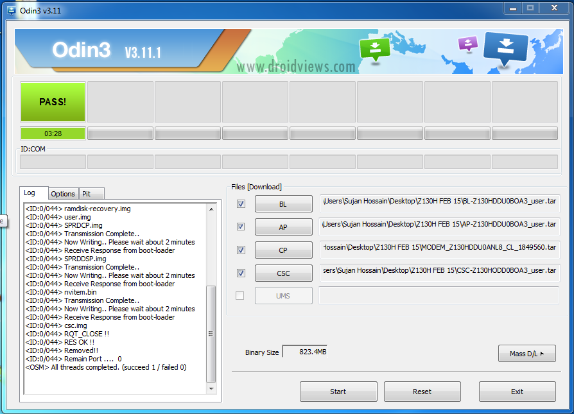Click the "ID:COM" label
This screenshot has height=414, width=574.
coord(33,149)
